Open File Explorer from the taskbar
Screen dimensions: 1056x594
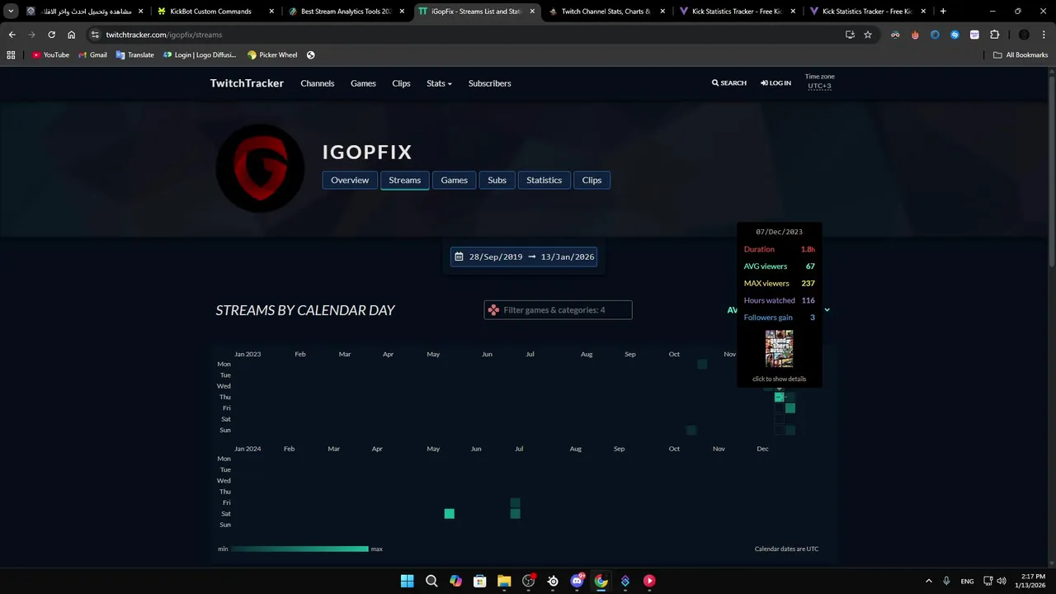point(504,581)
